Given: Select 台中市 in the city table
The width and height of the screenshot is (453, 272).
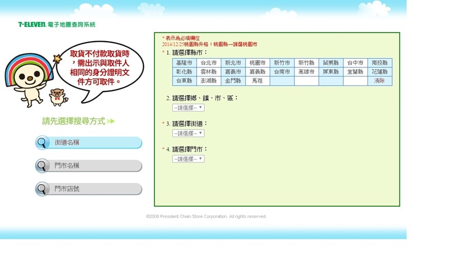Looking at the screenshot, I should pyautogui.click(x=355, y=63).
